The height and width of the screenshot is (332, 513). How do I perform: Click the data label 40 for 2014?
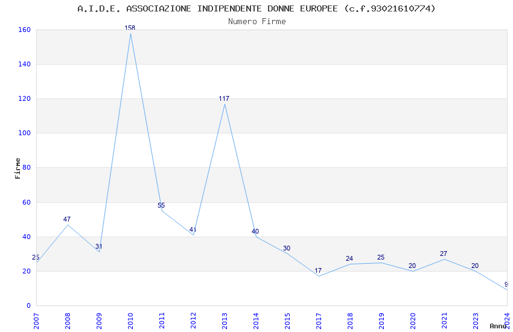255,231
